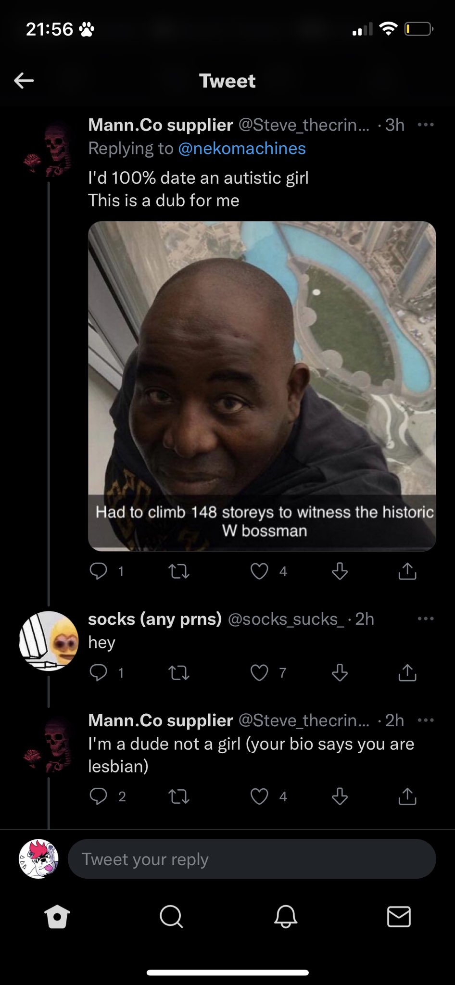This screenshot has width=455, height=985.
Task: Like the first Mann.Co supplier tweet
Action: click(259, 571)
